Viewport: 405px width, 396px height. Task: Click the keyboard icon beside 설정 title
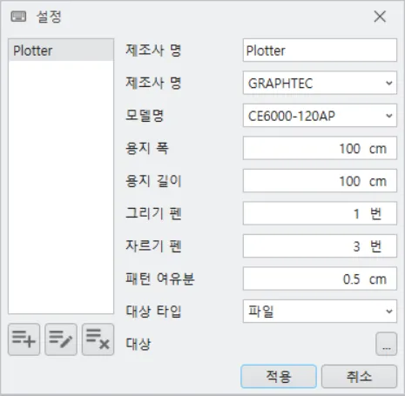[18, 17]
